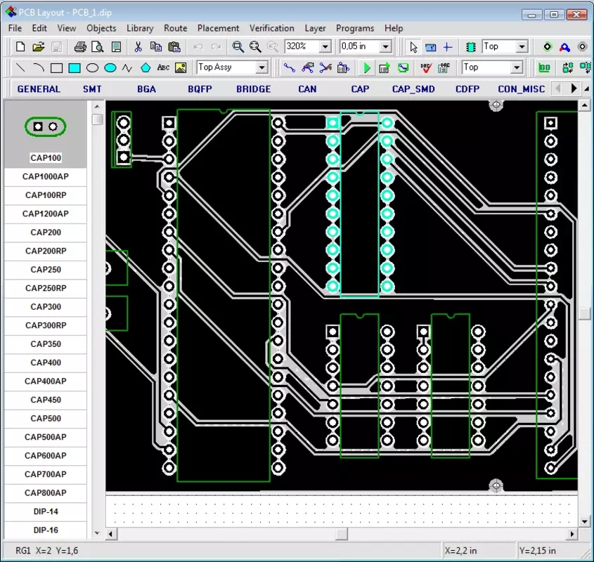The image size is (594, 562).
Task: Click the Print icon
Action: pyautogui.click(x=80, y=47)
